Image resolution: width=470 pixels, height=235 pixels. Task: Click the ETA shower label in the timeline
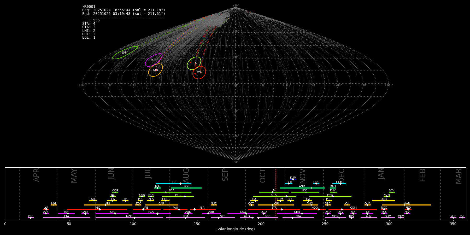point(67,216)
